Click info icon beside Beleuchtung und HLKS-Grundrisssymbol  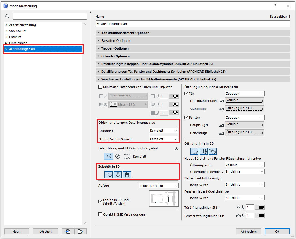point(176,148)
